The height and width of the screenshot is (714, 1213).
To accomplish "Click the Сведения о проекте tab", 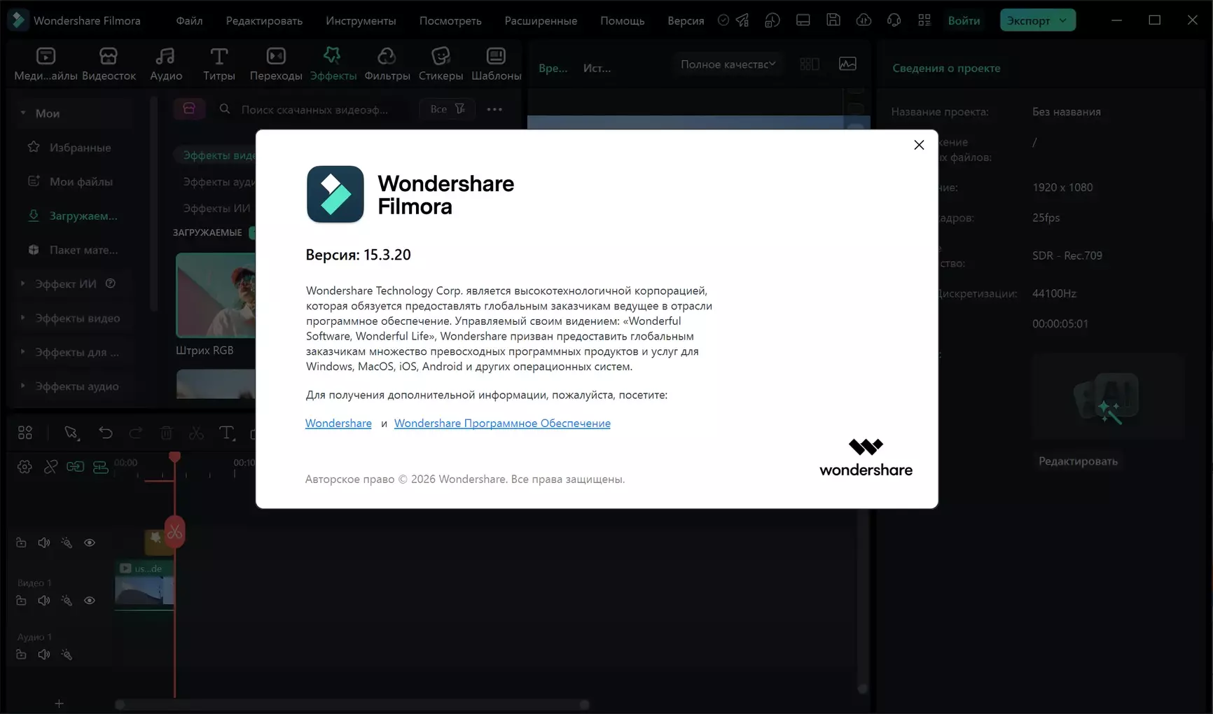I will coord(946,68).
